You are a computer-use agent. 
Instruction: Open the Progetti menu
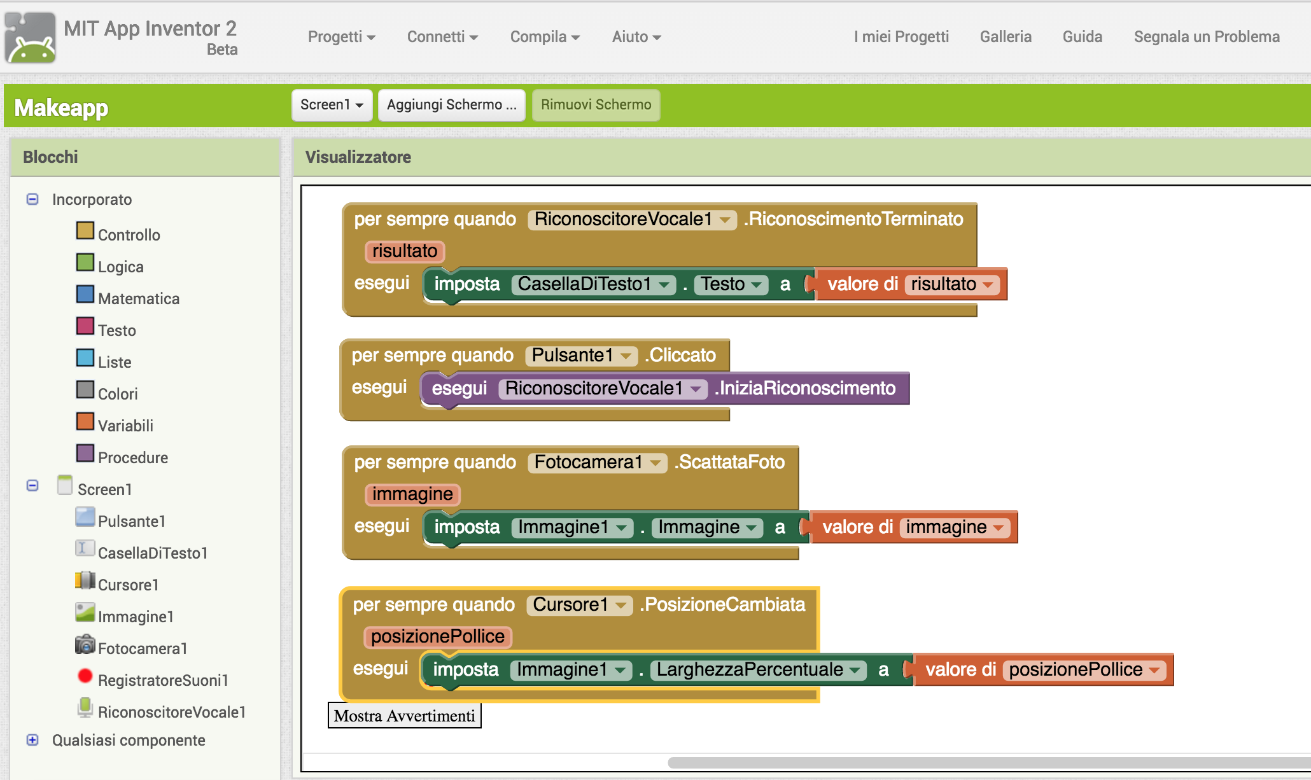(x=342, y=37)
